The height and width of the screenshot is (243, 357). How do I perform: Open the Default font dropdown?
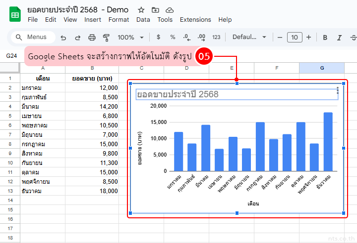point(249,38)
